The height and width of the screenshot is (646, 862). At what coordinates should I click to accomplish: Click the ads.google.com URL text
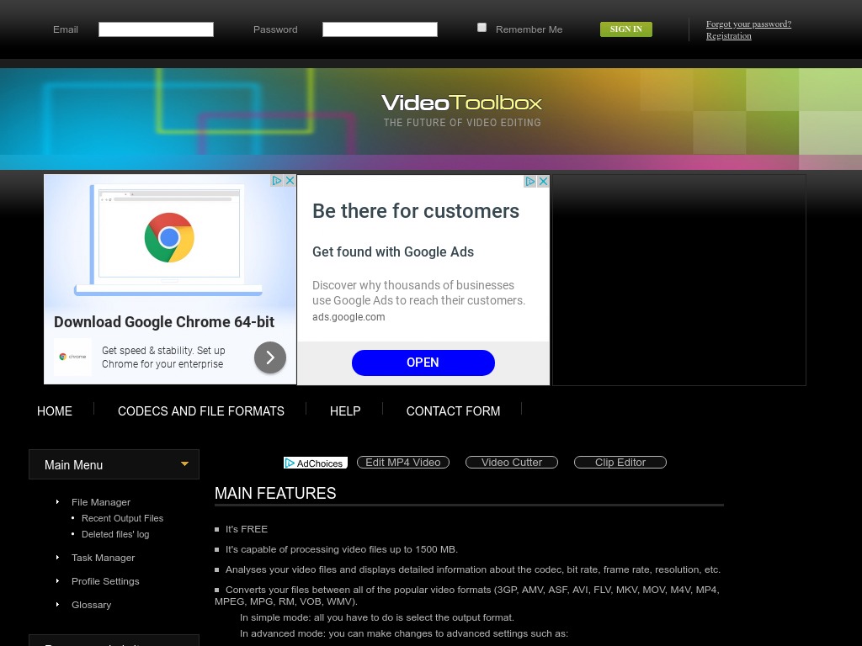coord(349,317)
